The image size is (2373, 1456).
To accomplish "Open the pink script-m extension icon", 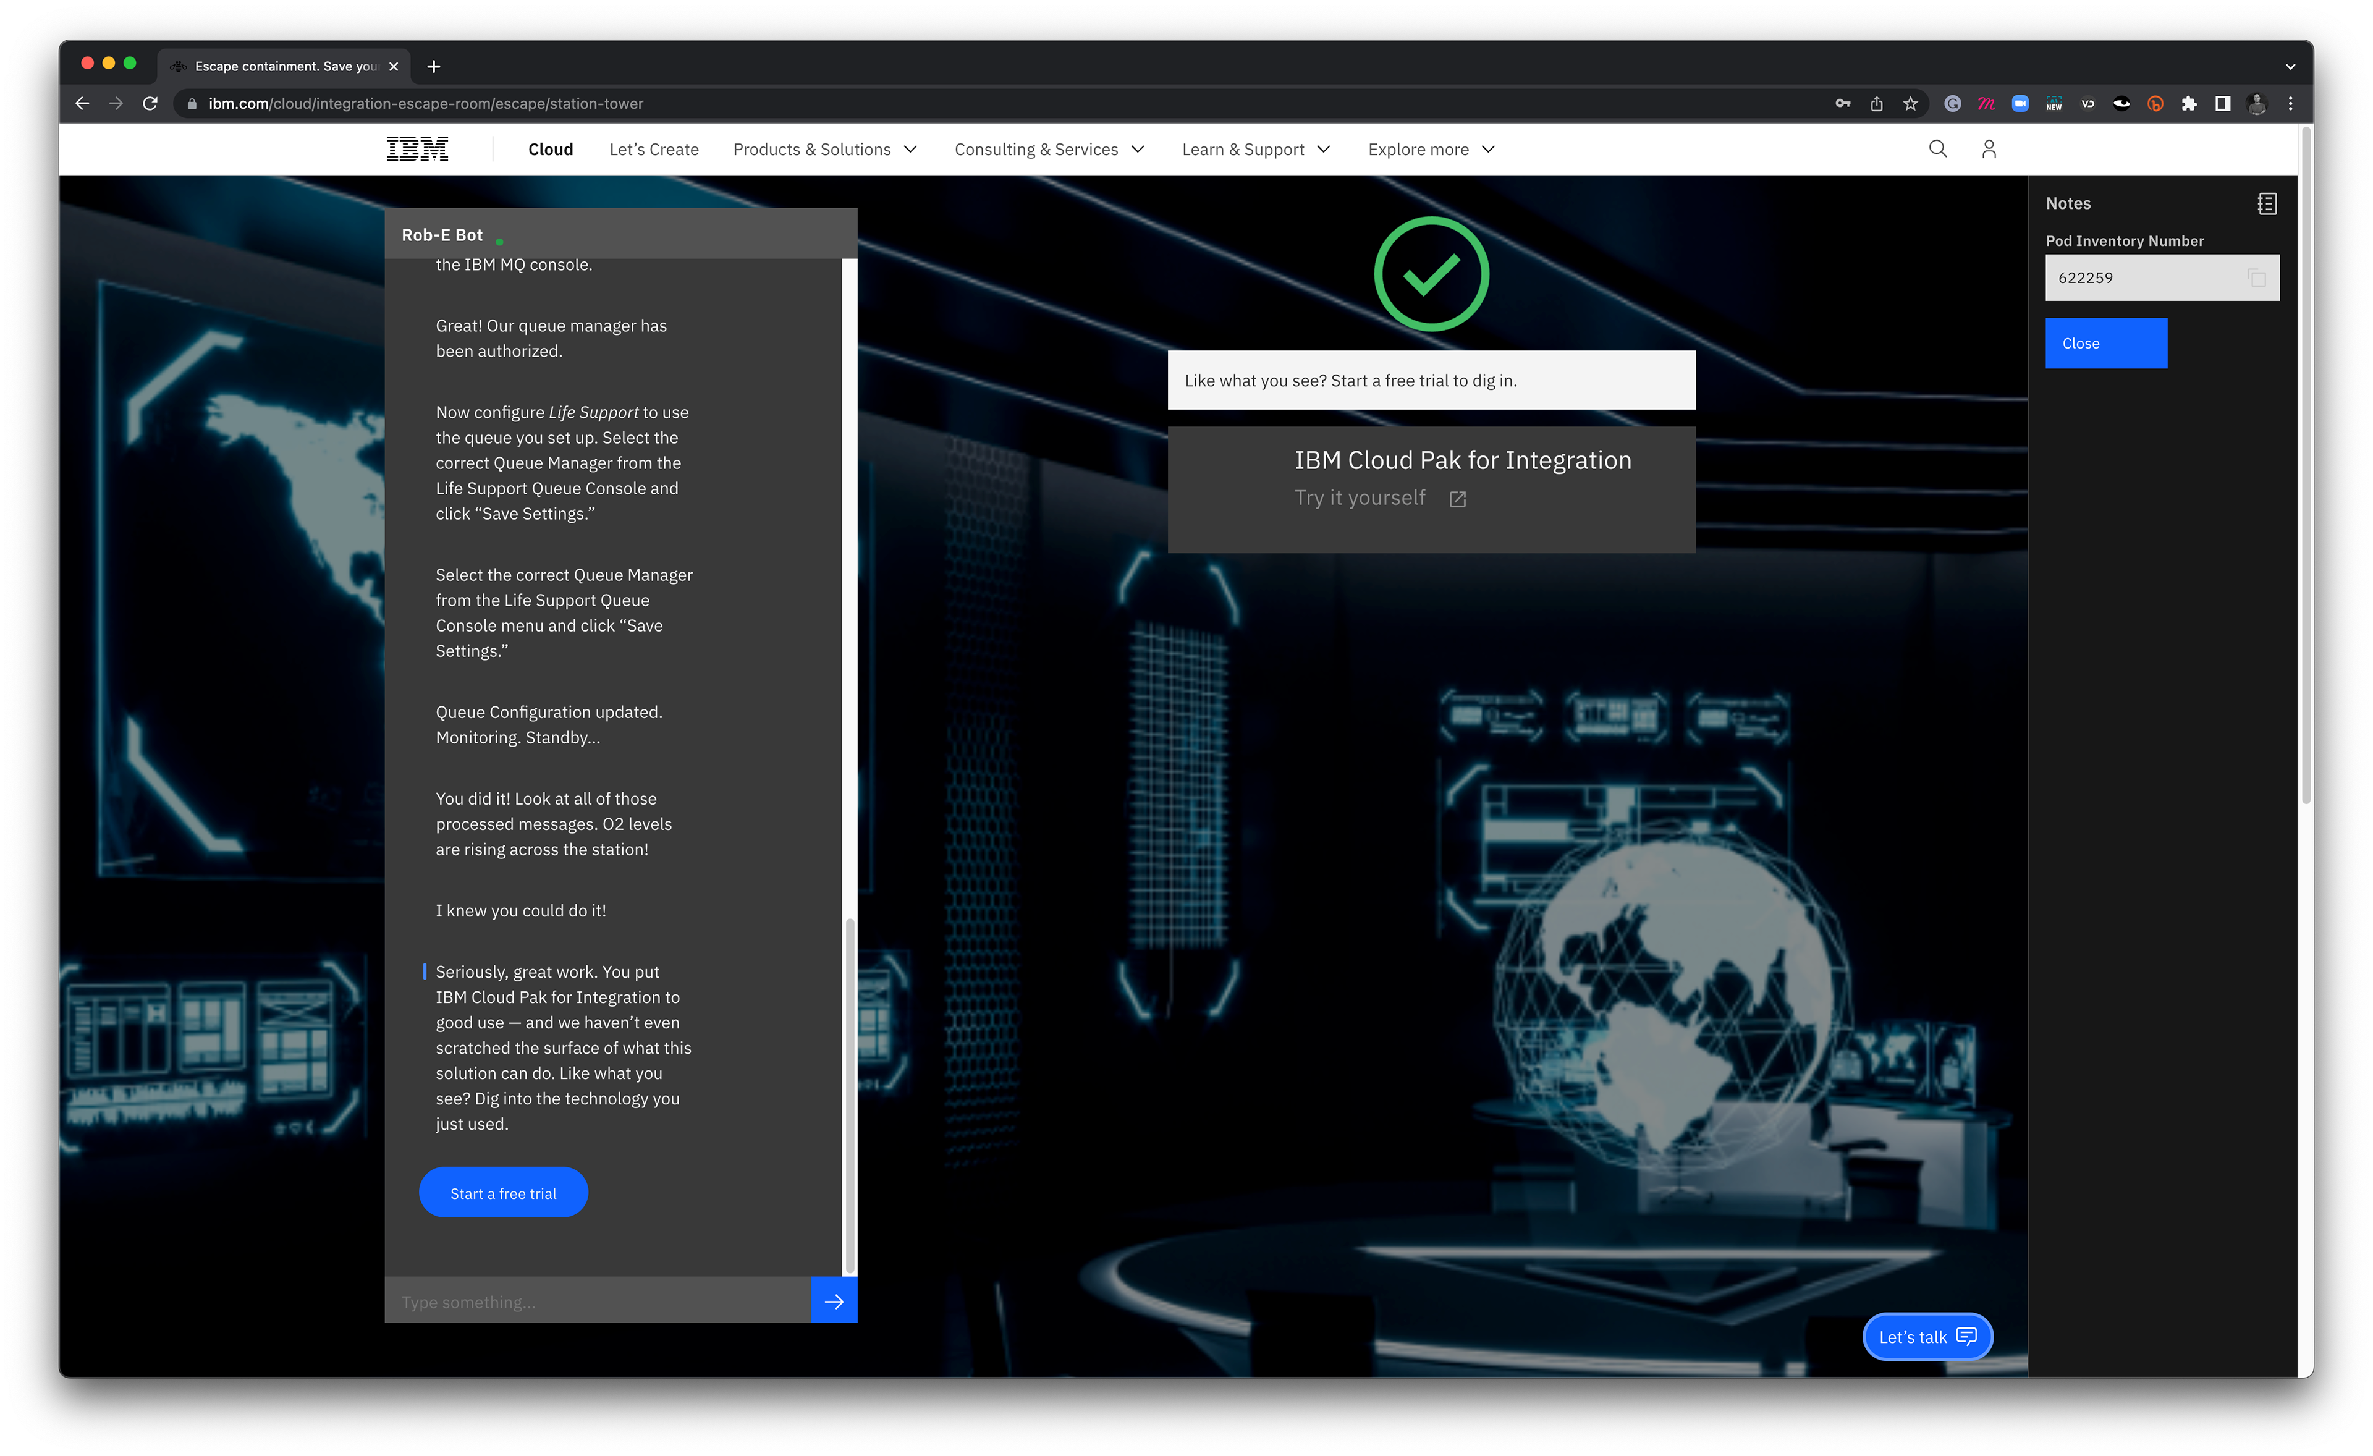I will tap(1986, 103).
